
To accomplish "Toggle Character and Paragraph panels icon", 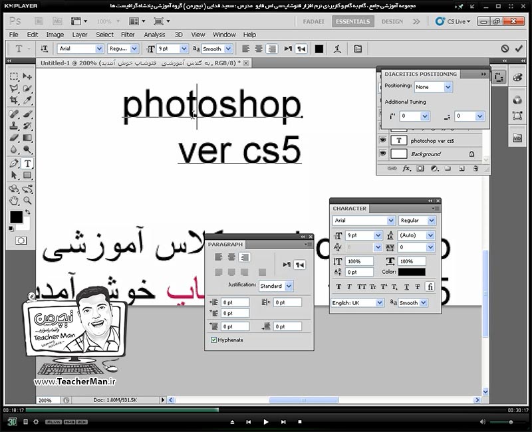I will point(358,49).
